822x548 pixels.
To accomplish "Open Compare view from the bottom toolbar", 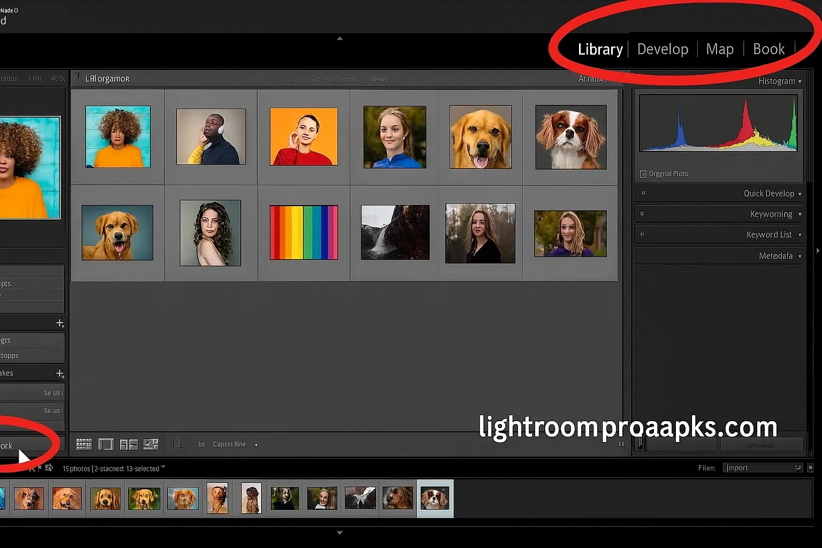I will click(128, 444).
